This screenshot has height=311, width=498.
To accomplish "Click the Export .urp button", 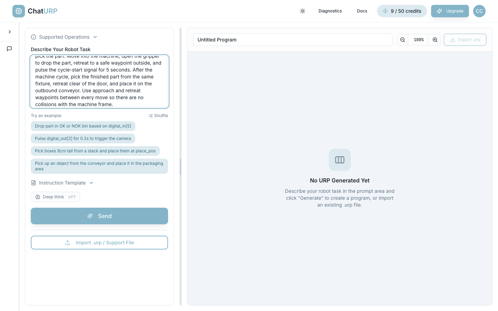I will point(465,40).
